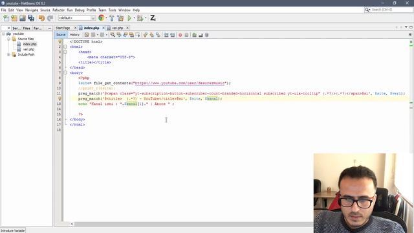Collapse the body tag code fold
This screenshot has width=414, height=233.
pyautogui.click(x=65, y=72)
